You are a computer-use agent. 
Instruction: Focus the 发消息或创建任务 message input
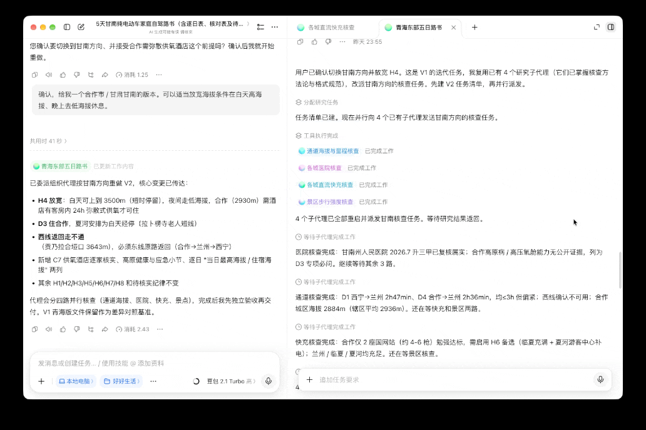pyautogui.click(x=155, y=363)
